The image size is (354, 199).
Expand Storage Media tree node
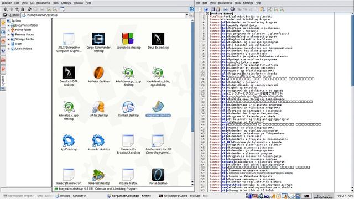(x=9, y=39)
